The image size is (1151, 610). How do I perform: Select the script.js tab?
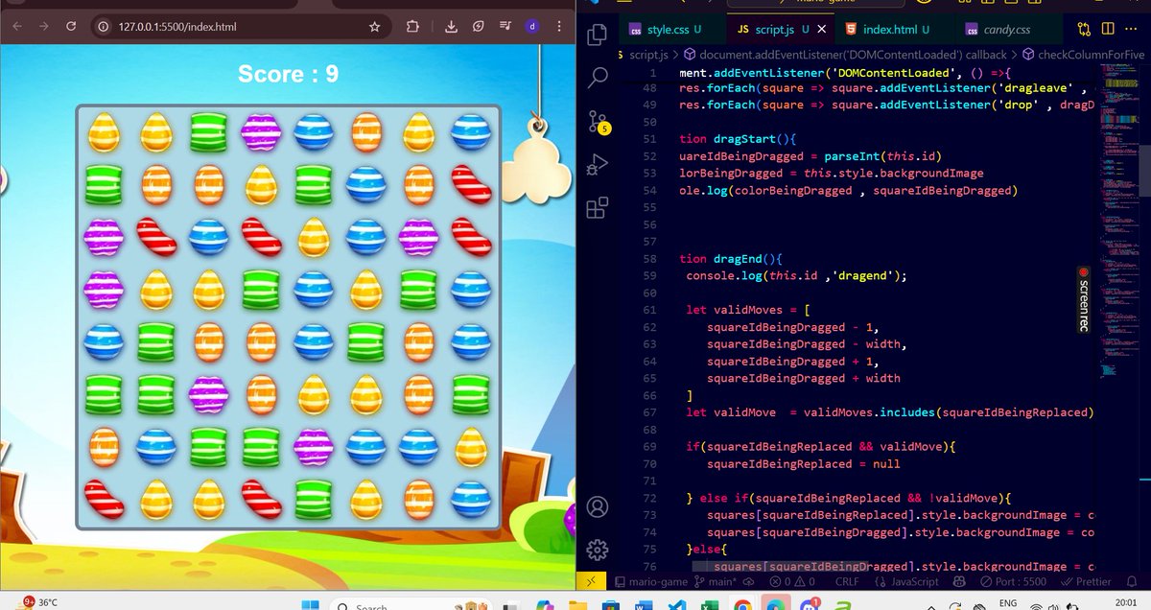pyautogui.click(x=774, y=30)
